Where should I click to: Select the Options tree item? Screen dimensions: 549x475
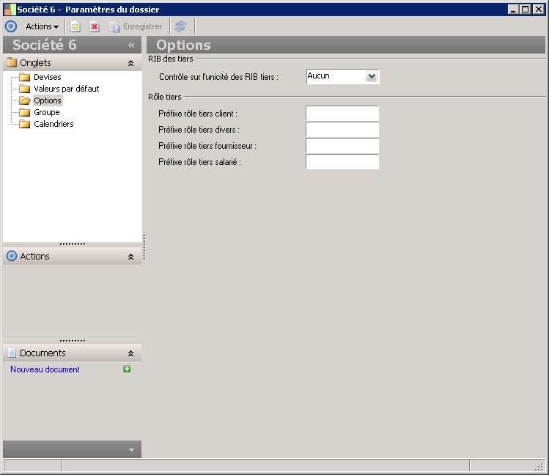[48, 100]
